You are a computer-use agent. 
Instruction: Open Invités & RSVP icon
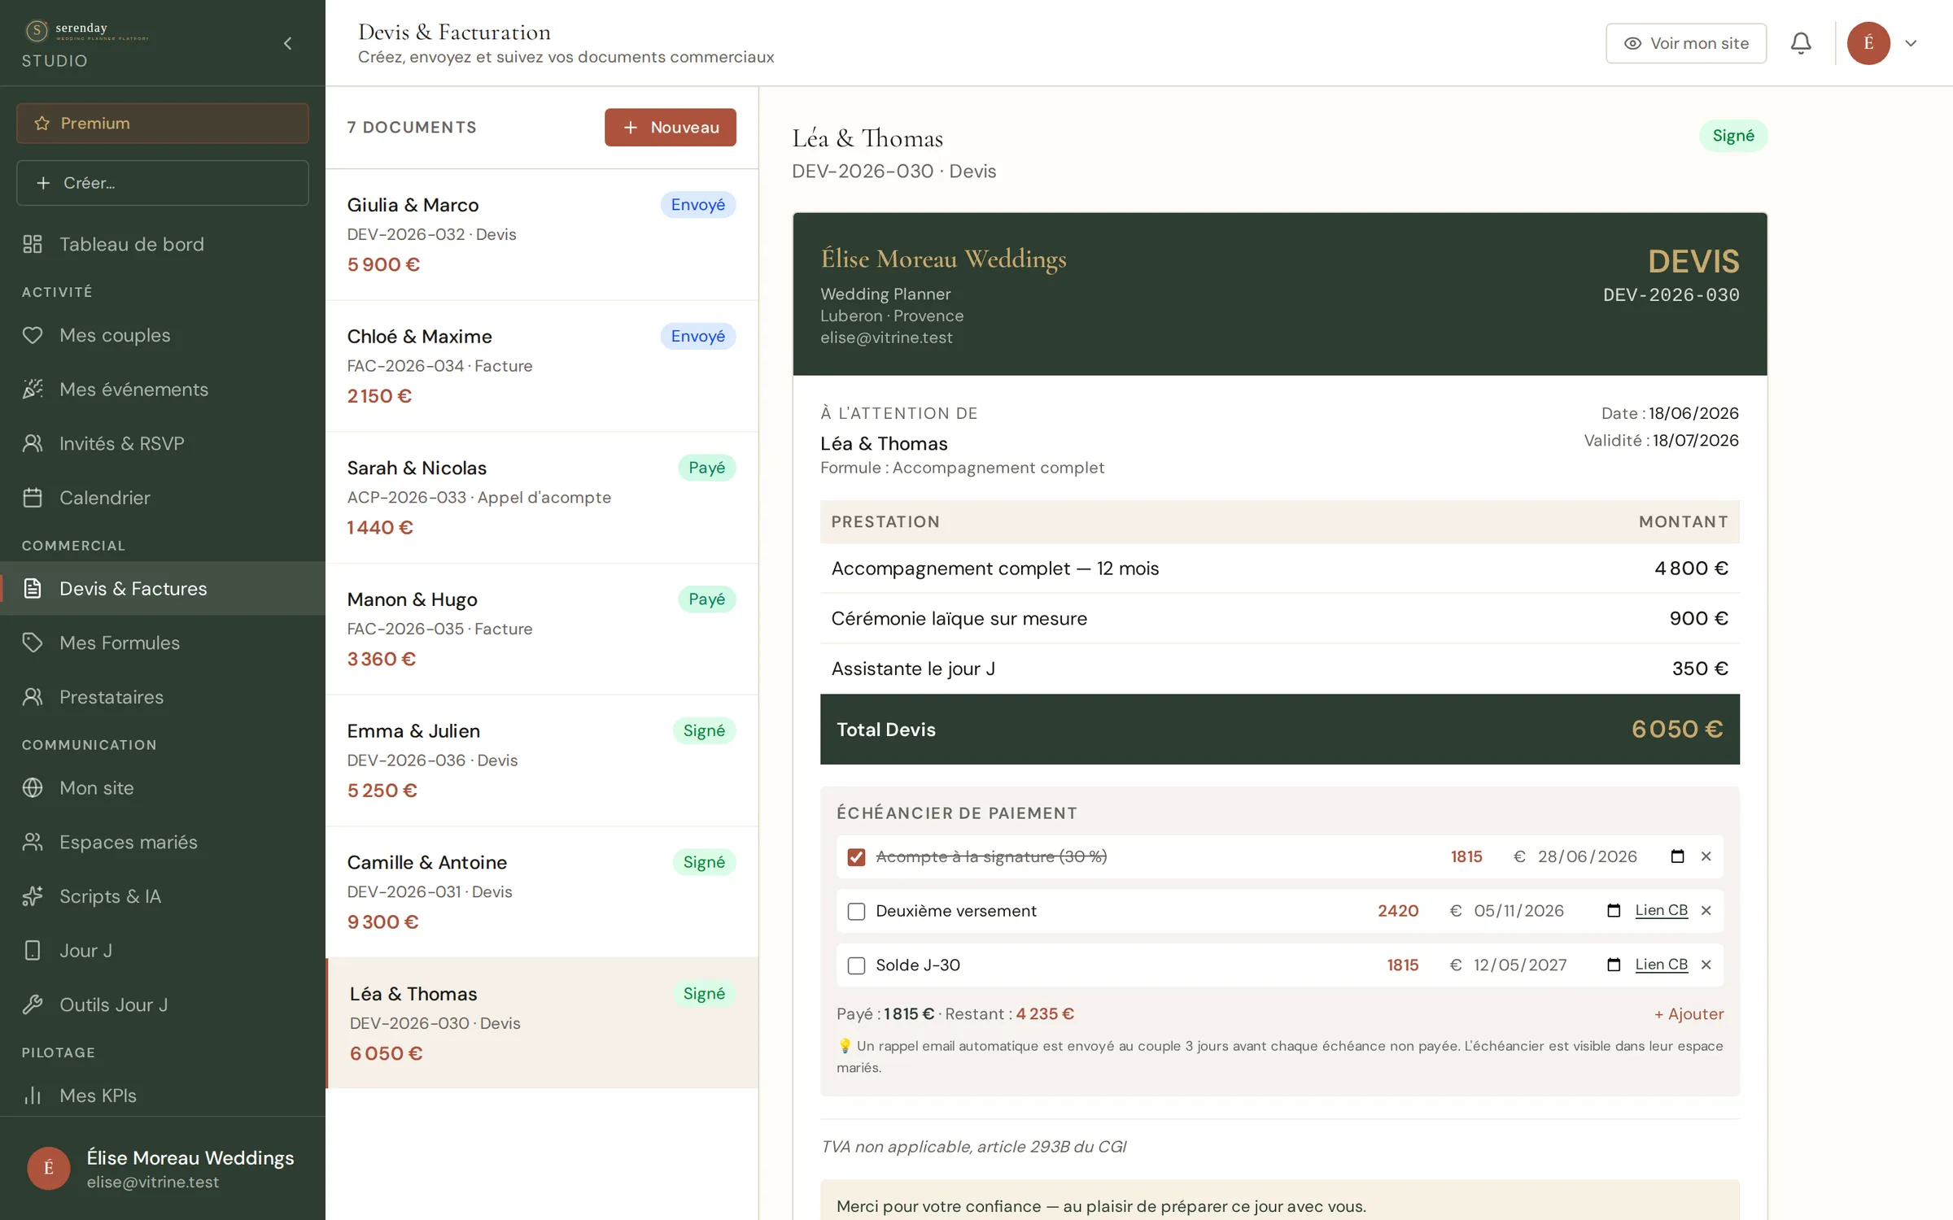33,443
